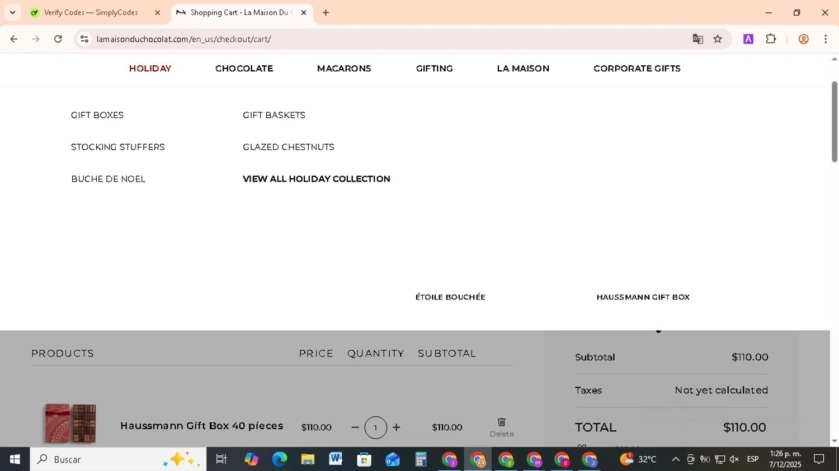Open Outlook from taskbar

393,459
